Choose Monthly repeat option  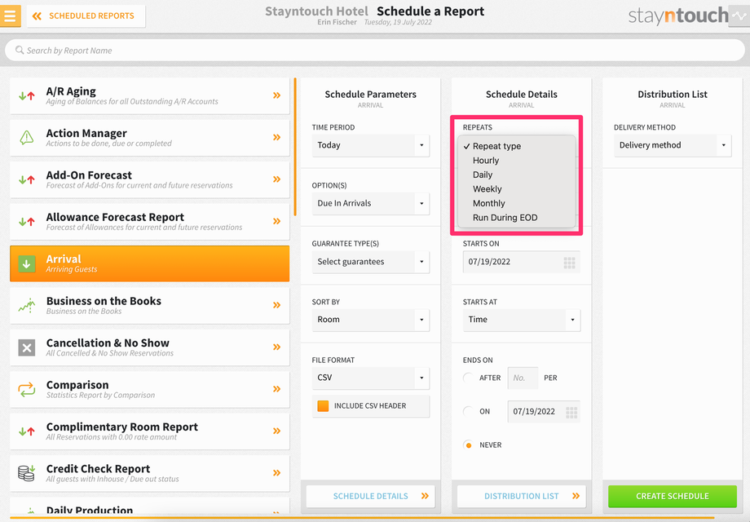click(x=517, y=204)
